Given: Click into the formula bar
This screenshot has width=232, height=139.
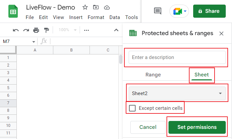Looking at the screenshot, I should pyautogui.click(x=86, y=41).
